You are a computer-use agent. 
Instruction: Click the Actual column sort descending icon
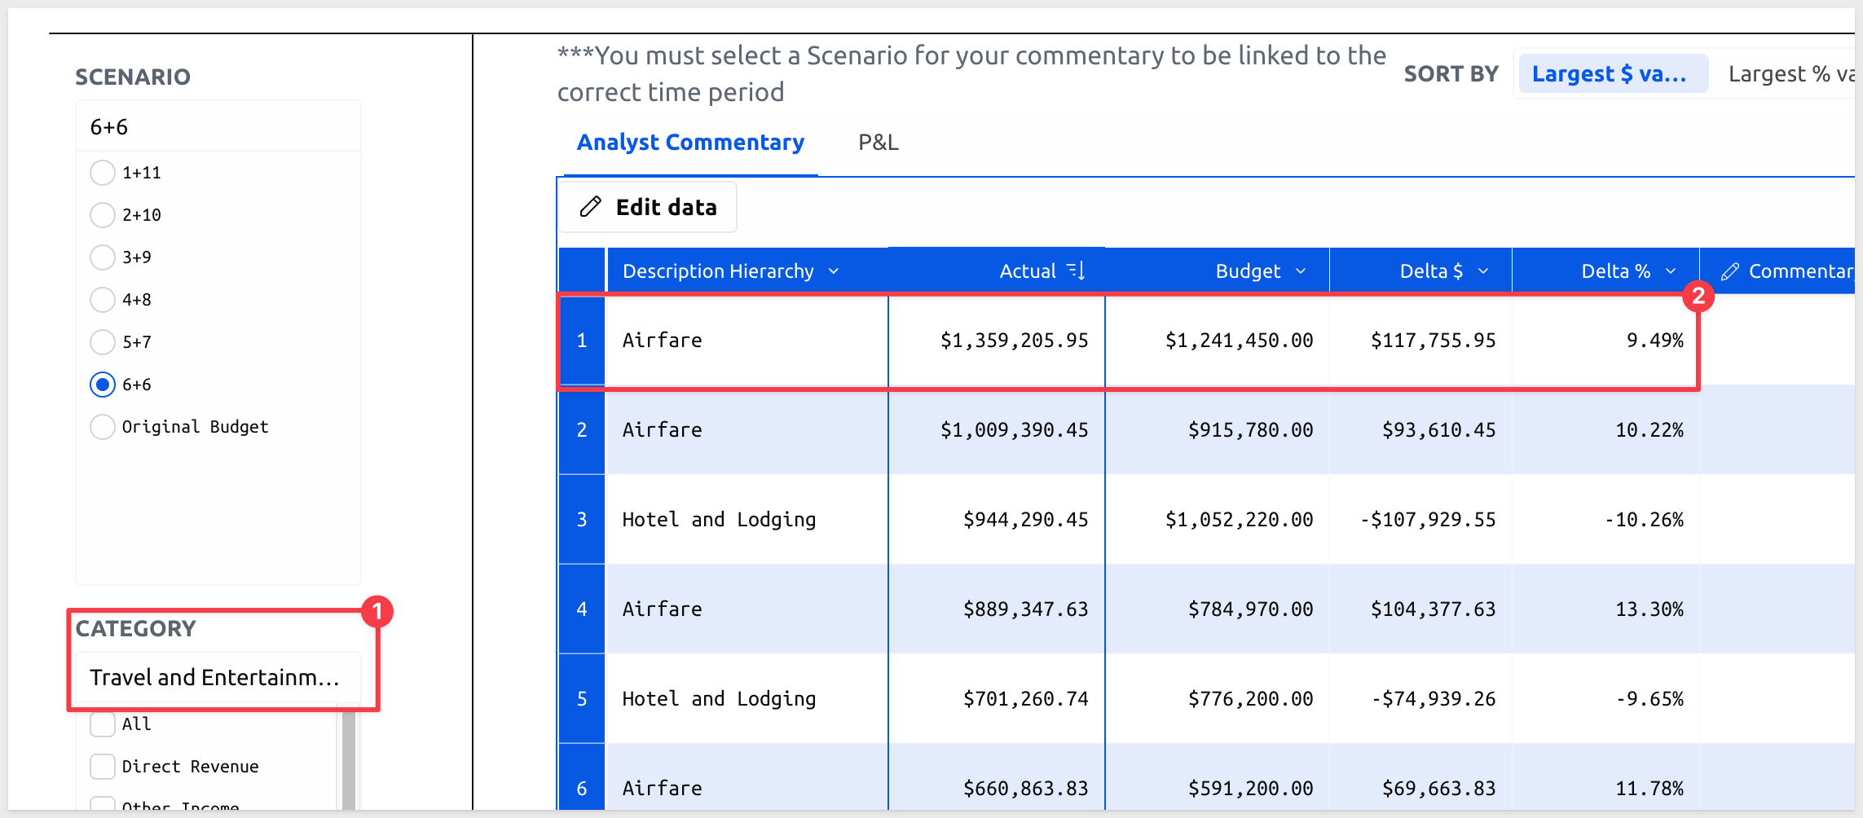coord(1076,270)
